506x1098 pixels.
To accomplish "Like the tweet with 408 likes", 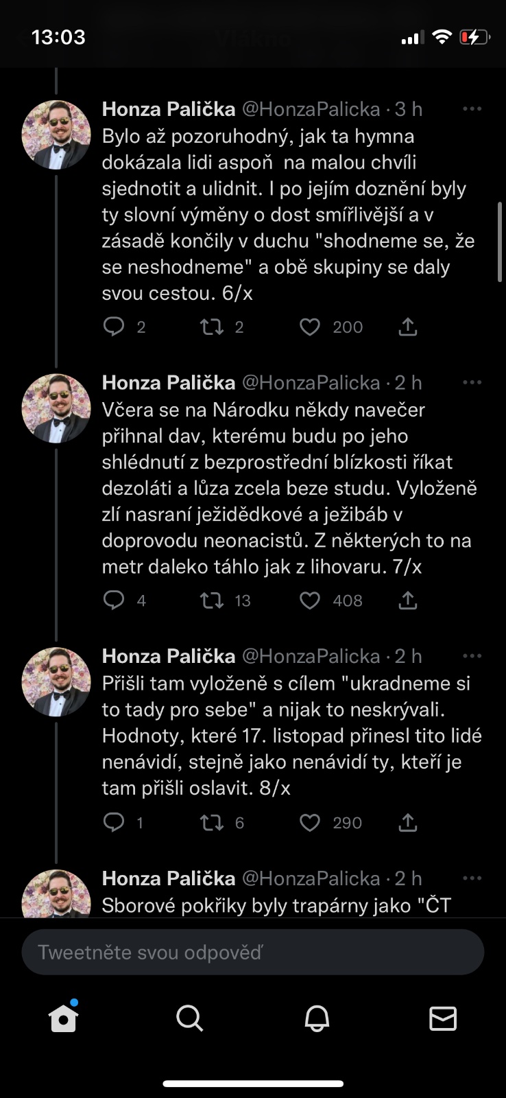I will point(310,601).
